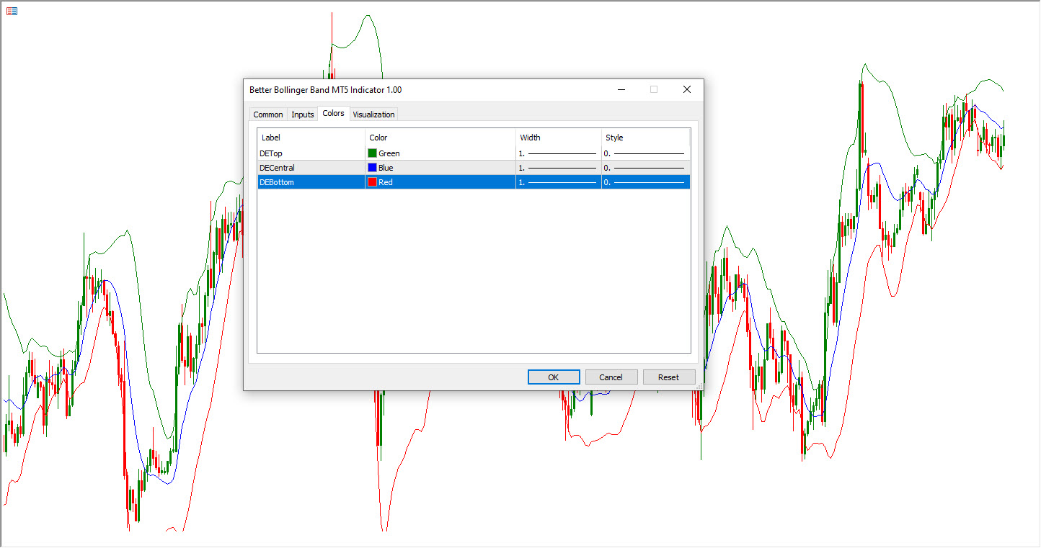Click the blue color swatch for DECentral
The image size is (1041, 548).
point(373,168)
